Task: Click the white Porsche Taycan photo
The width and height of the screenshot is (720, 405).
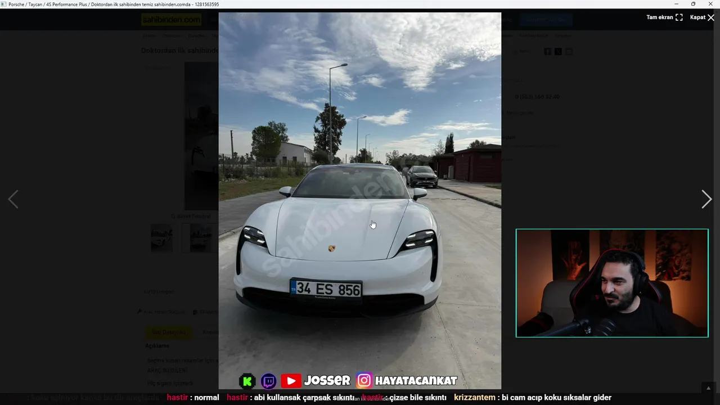Action: [x=359, y=201]
